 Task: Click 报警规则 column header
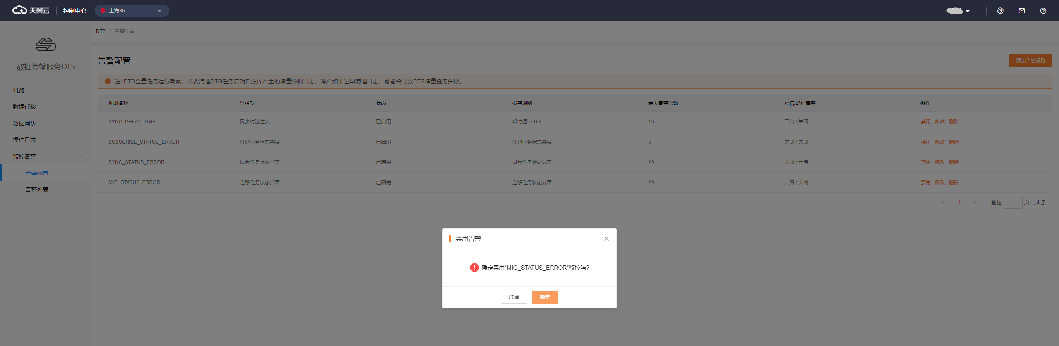click(522, 103)
